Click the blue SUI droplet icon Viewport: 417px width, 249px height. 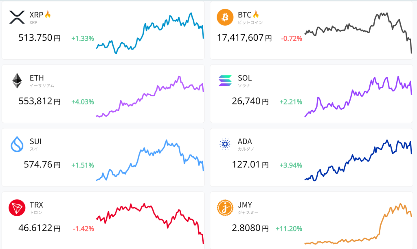[17, 144]
